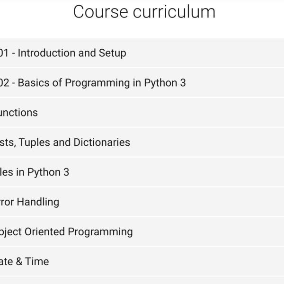Click the word Programming in Object Oriented row
Viewport: 284px width, 284px height.
coord(100,232)
